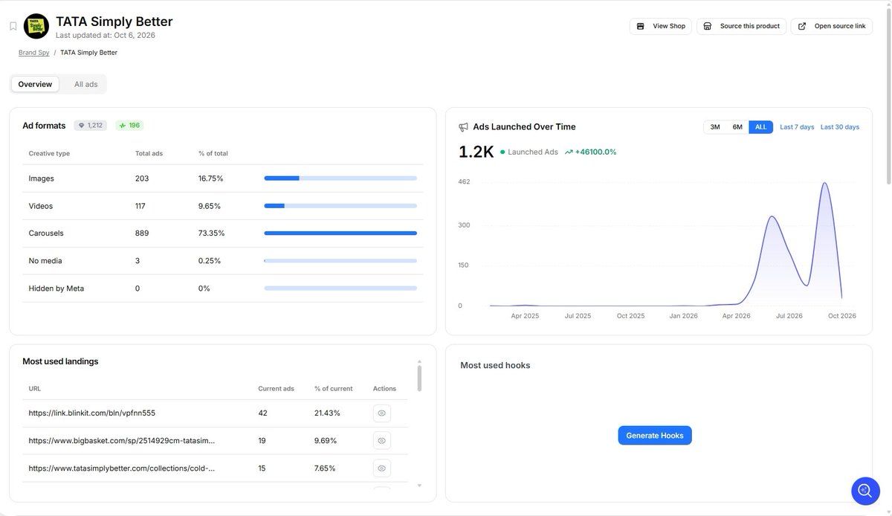Click the Carousels progress bar
The image size is (892, 516).
(340, 233)
